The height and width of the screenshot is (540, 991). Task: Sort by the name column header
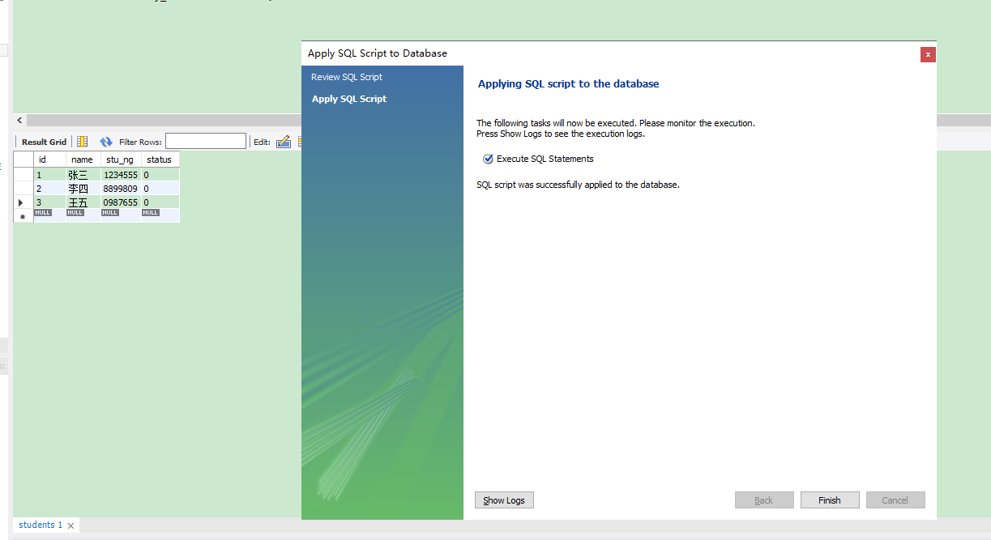point(83,159)
